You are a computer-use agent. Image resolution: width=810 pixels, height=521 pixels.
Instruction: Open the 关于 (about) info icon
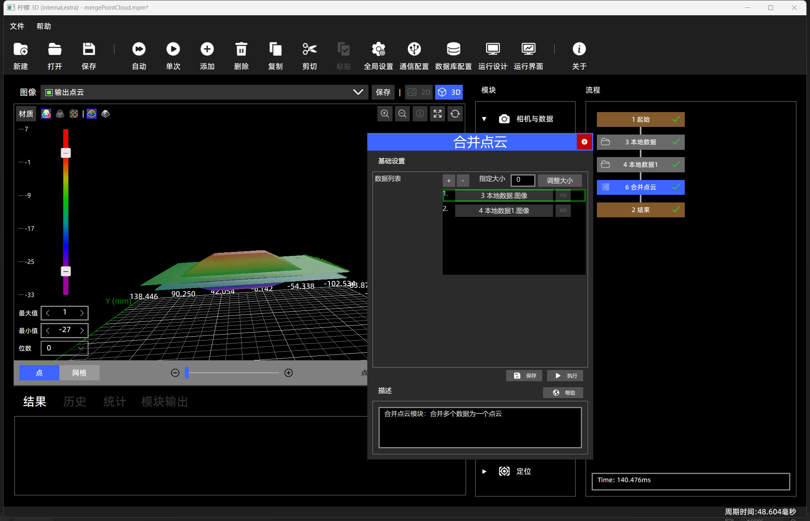point(579,55)
